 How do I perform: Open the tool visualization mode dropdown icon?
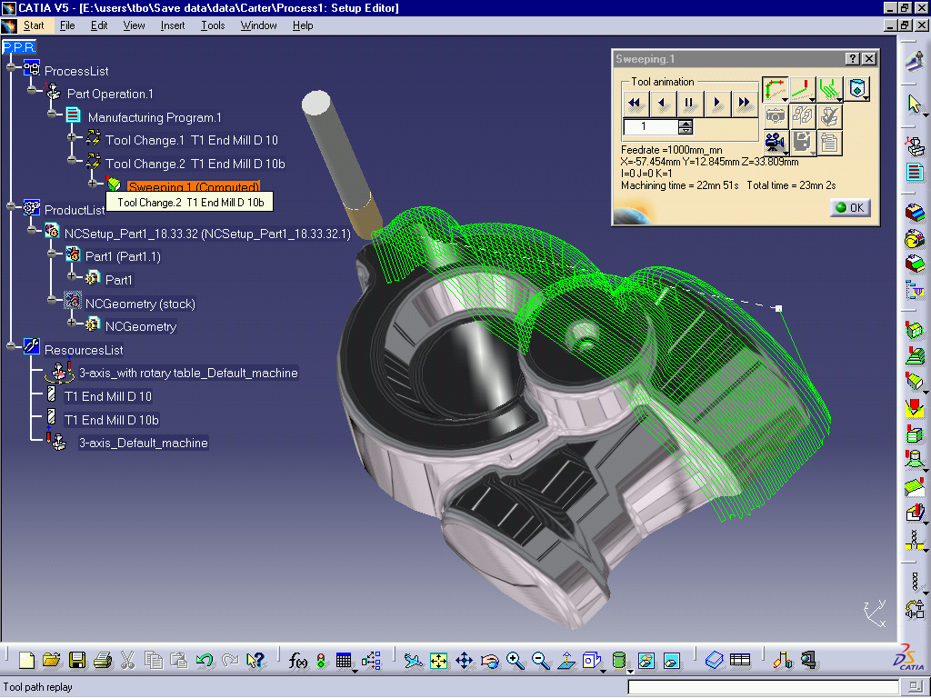pos(856,90)
